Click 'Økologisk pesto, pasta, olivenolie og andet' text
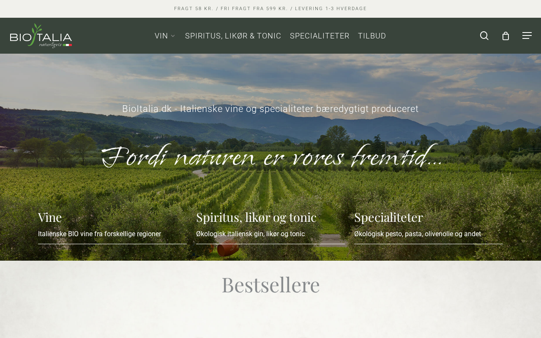 pyautogui.click(x=418, y=234)
